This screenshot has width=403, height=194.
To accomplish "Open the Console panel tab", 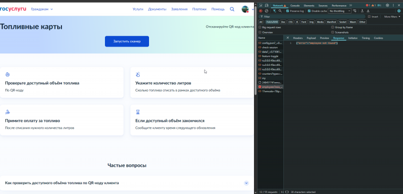I will coord(295,5).
